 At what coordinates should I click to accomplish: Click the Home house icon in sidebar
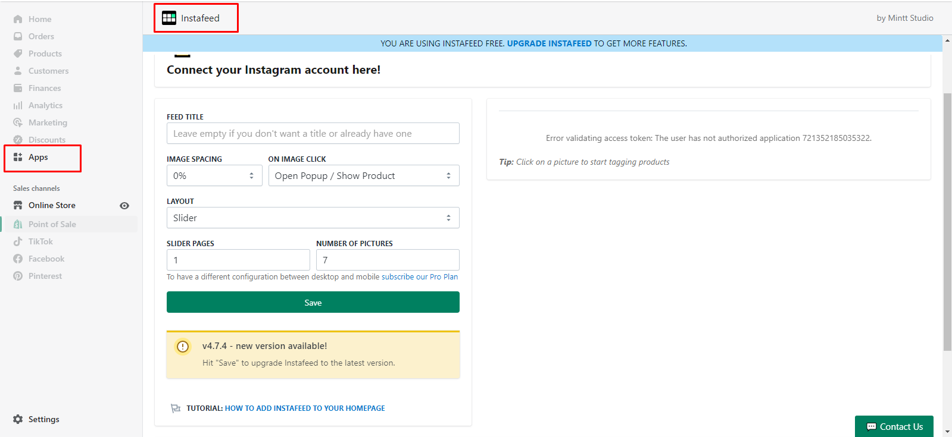(x=18, y=19)
